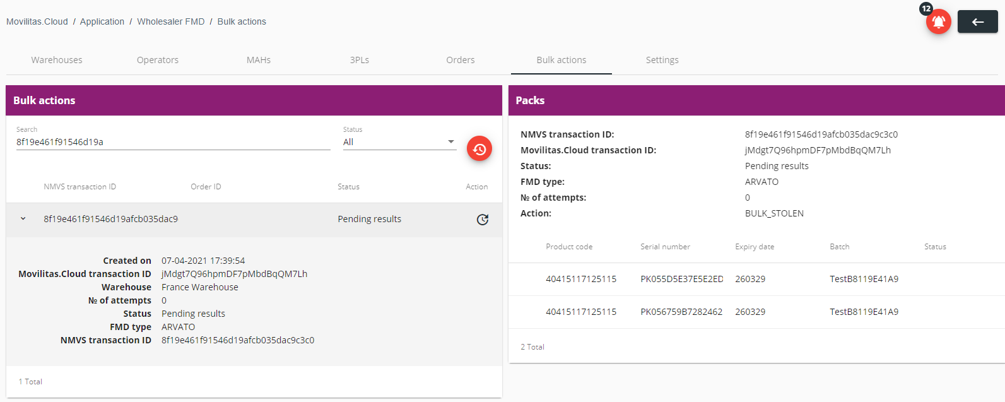Select the Bulk actions tab

[561, 60]
